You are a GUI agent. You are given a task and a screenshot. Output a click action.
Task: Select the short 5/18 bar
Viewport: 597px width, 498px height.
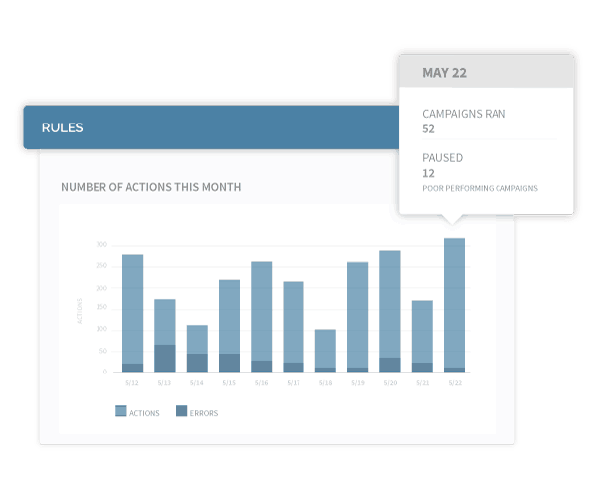tap(325, 349)
